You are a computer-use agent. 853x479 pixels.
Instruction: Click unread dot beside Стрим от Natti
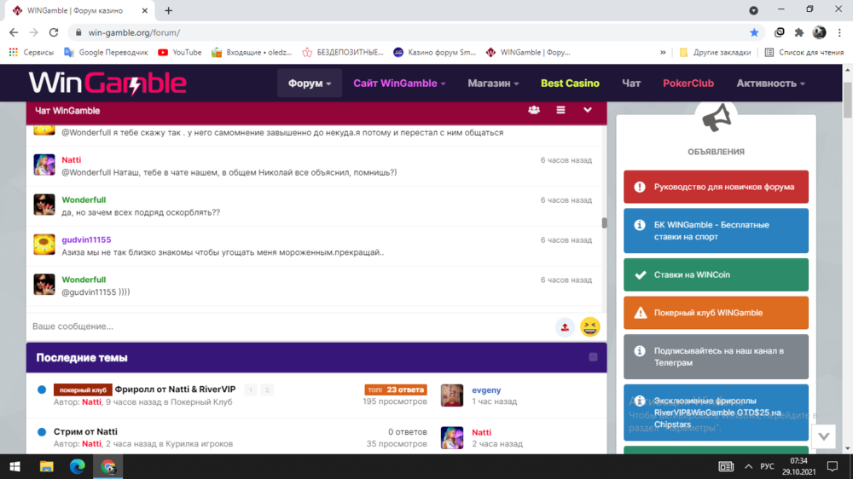click(42, 432)
